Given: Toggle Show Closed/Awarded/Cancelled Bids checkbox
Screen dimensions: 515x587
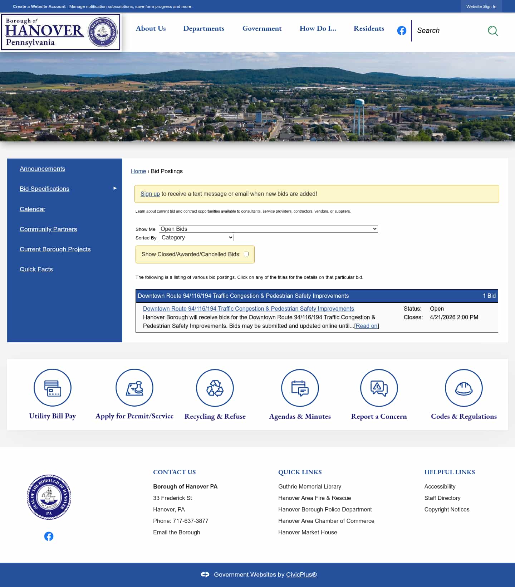Looking at the screenshot, I should [246, 254].
